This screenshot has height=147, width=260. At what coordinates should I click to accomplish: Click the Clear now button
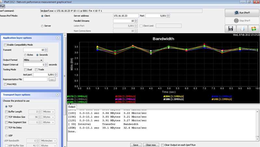[x=151, y=145]
